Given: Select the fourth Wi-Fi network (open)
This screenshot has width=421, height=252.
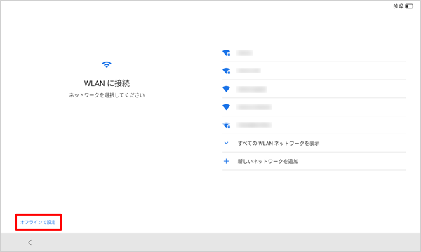Looking at the screenshot, I should 314,107.
